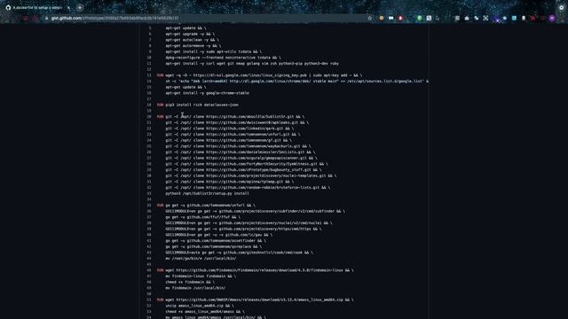Image resolution: width=568 pixels, height=319 pixels.
Task: Open a new tab with the plus button
Action: [x=80, y=7]
